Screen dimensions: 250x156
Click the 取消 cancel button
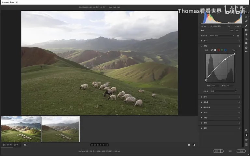[230, 151]
